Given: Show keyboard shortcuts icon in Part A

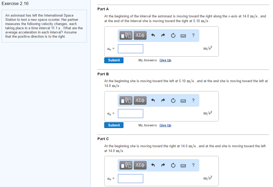Looking at the screenshot, I should 183,35.
